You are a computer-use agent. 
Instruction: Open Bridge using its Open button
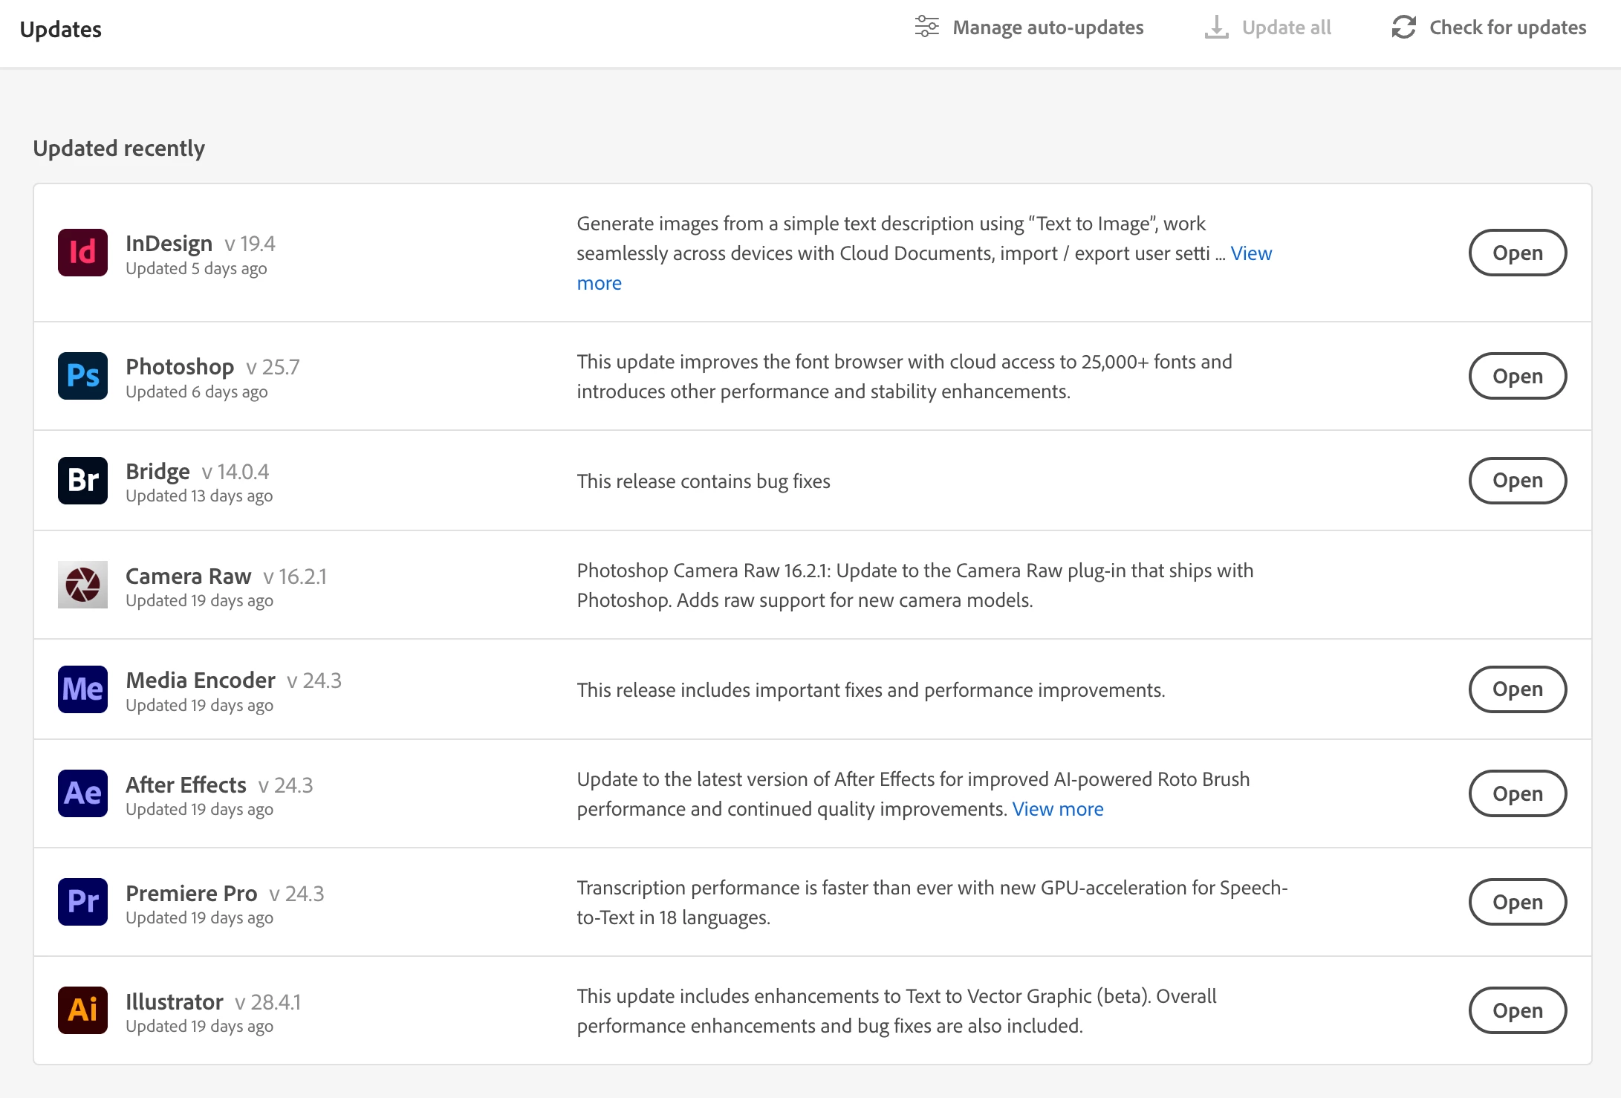[x=1517, y=481]
